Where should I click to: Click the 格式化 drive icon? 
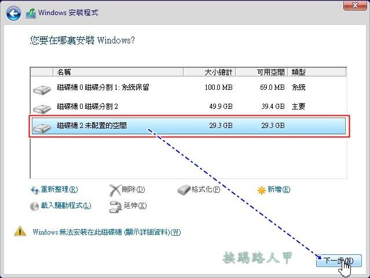pos(184,190)
